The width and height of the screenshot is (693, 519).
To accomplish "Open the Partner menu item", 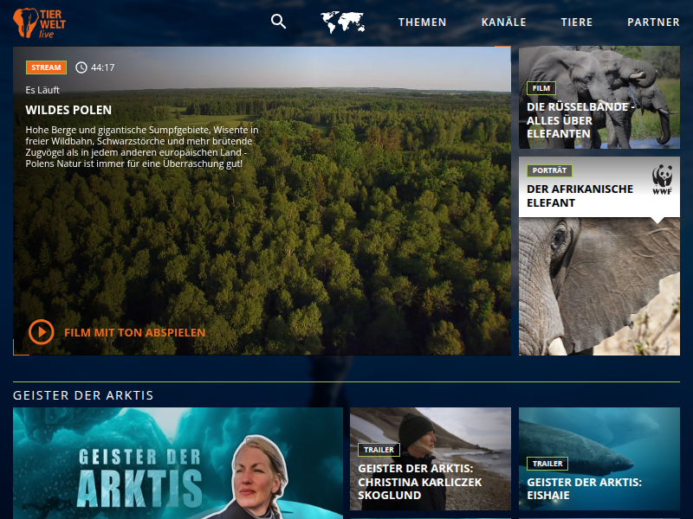I will tap(653, 22).
